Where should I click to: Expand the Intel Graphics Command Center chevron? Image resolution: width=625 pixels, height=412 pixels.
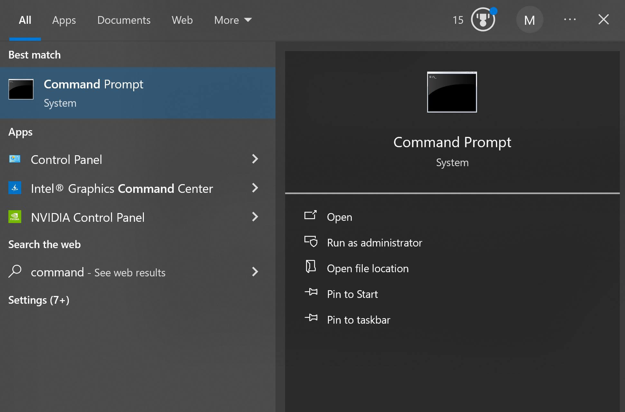[255, 188]
